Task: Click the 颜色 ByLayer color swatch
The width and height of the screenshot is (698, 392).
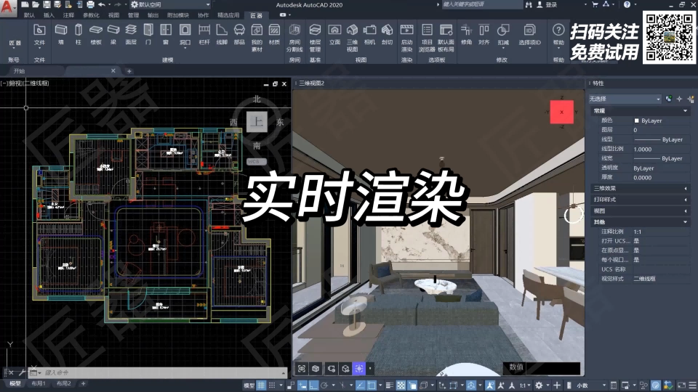Action: click(637, 121)
